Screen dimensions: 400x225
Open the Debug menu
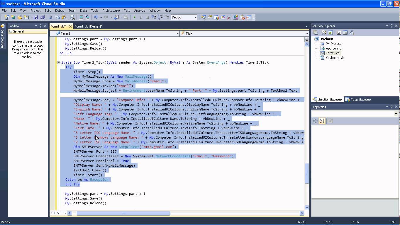[60, 11]
